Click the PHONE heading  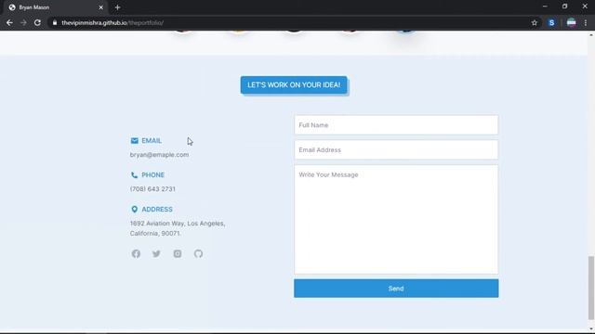(152, 175)
